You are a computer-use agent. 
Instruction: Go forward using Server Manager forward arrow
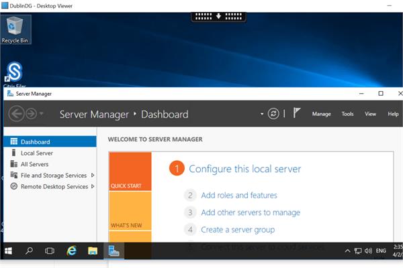(x=32, y=114)
